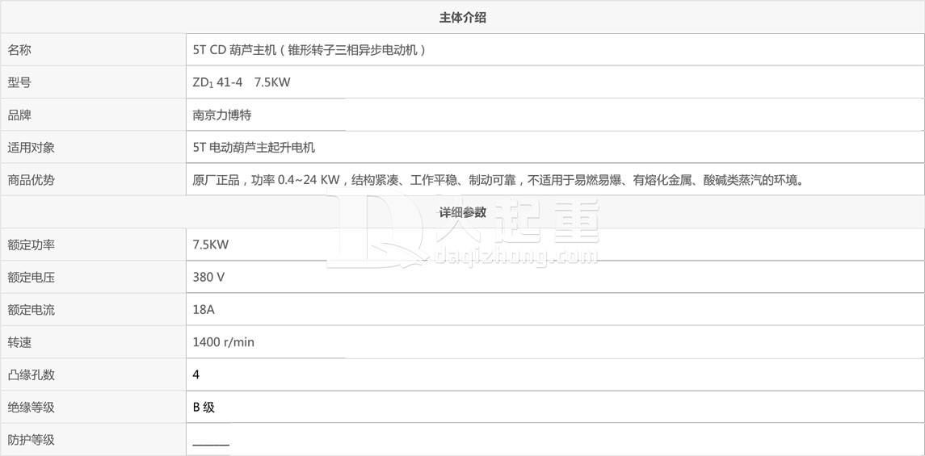The height and width of the screenshot is (456, 925).
Task: Click the 7.5KW value in 额定功率 row
Action: [211, 245]
